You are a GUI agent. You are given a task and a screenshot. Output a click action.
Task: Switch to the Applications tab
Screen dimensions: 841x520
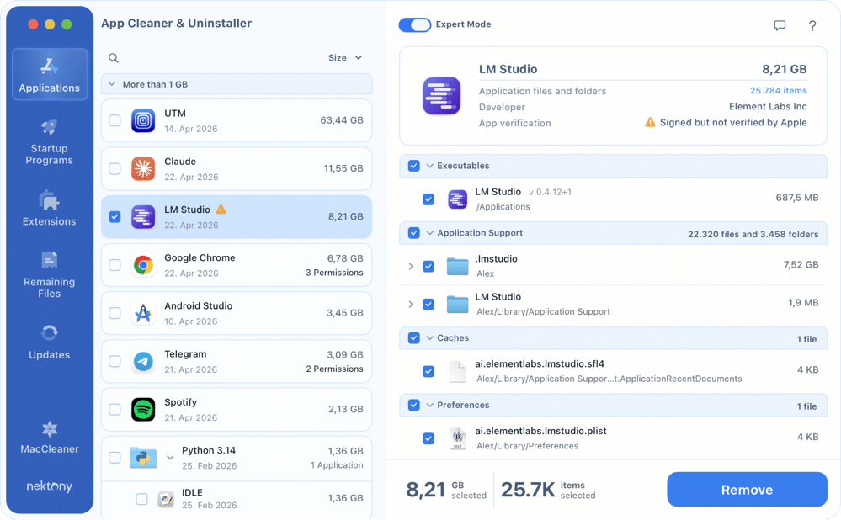(x=50, y=75)
